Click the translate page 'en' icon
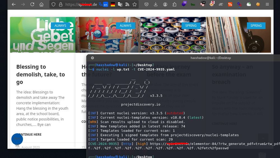The height and width of the screenshot is (158, 280). 106,5
